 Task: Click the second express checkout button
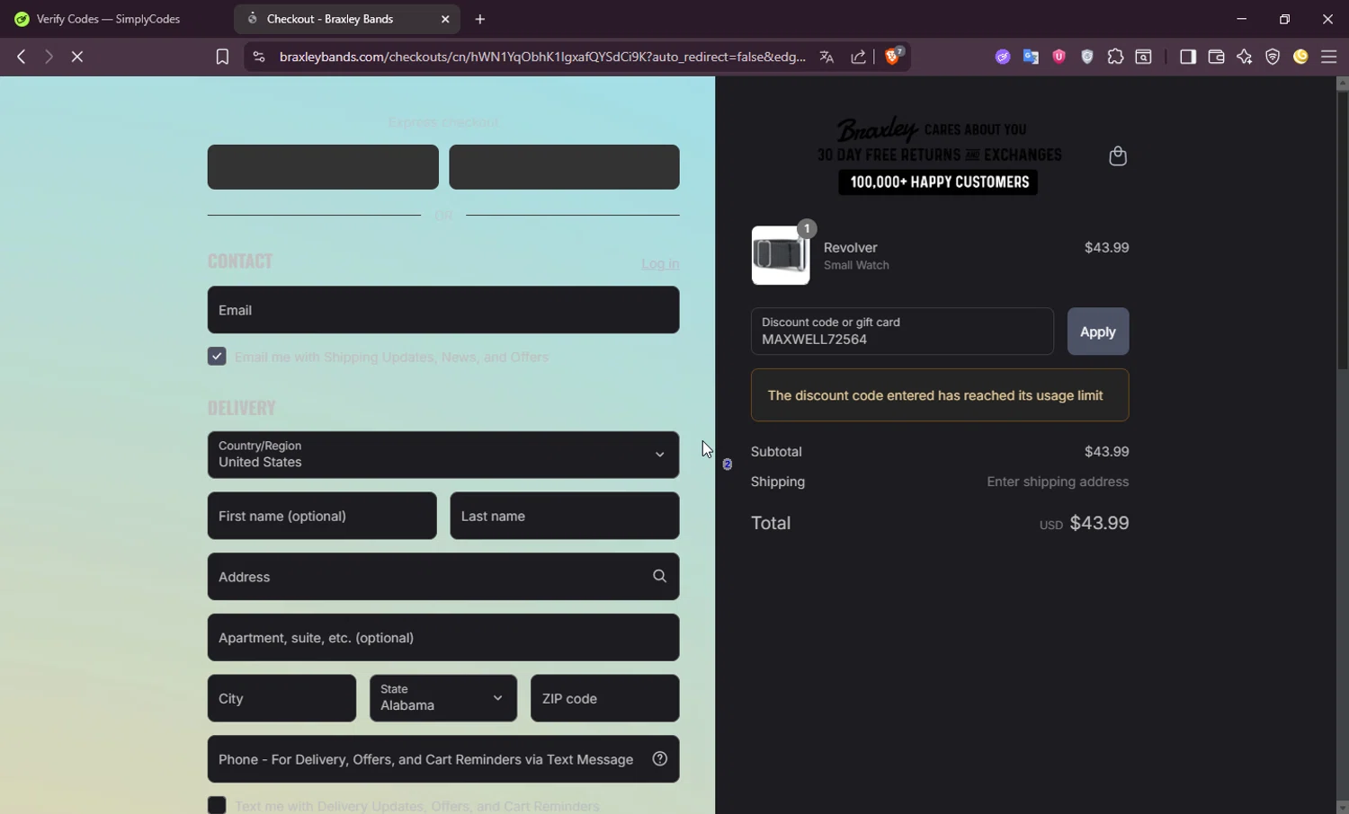564,167
